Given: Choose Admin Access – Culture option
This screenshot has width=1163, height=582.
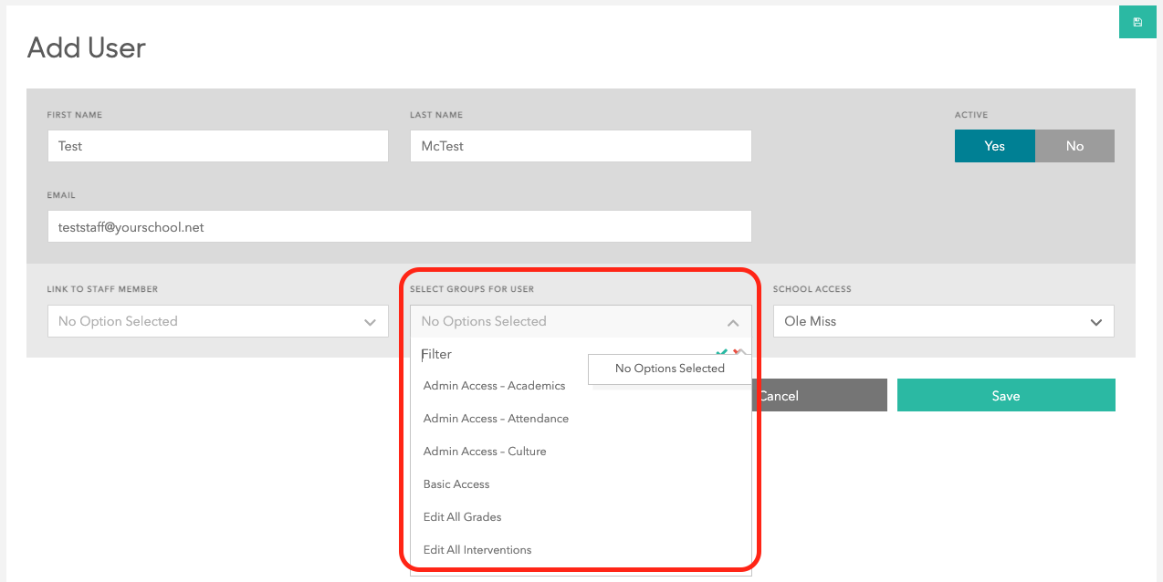Looking at the screenshot, I should (x=485, y=452).
